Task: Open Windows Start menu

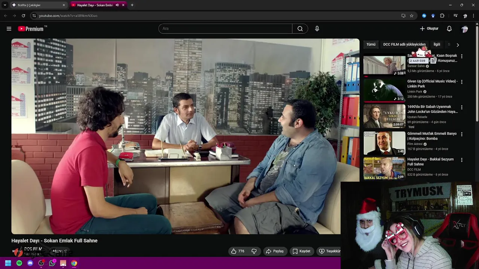Action: tap(8, 263)
